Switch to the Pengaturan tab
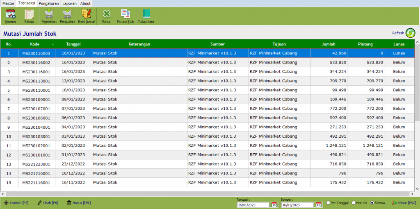The width and height of the screenshot is (420, 209). coord(49,3)
